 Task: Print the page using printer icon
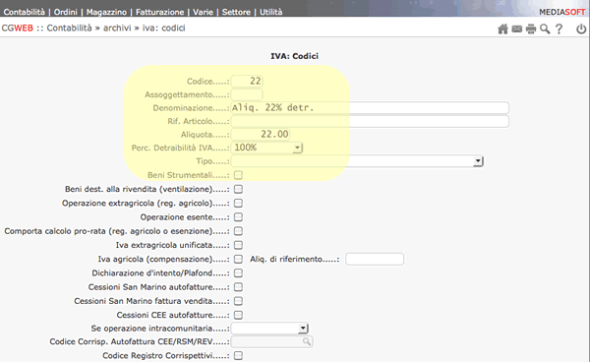pos(531,29)
